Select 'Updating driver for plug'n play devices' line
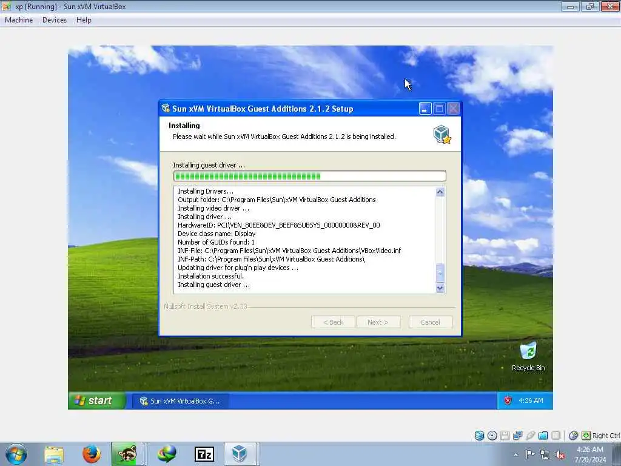The height and width of the screenshot is (466, 621). 238,268
